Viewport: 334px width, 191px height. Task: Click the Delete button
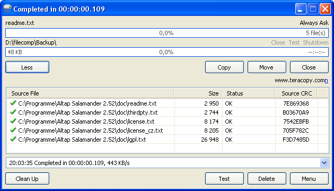click(x=267, y=179)
